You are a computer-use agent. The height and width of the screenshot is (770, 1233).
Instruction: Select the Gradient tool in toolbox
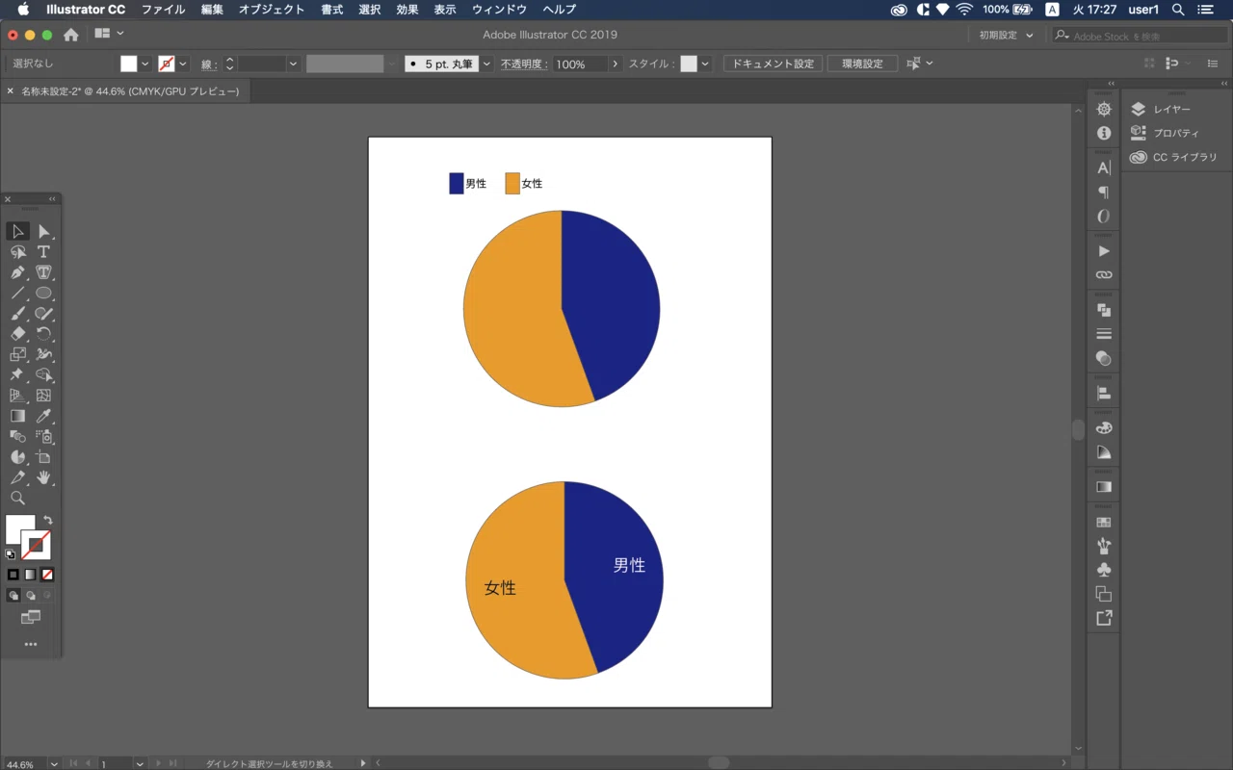coord(17,416)
